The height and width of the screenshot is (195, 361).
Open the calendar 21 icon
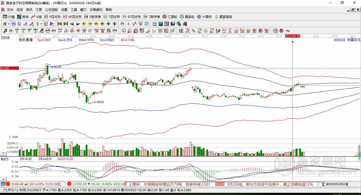(154, 24)
